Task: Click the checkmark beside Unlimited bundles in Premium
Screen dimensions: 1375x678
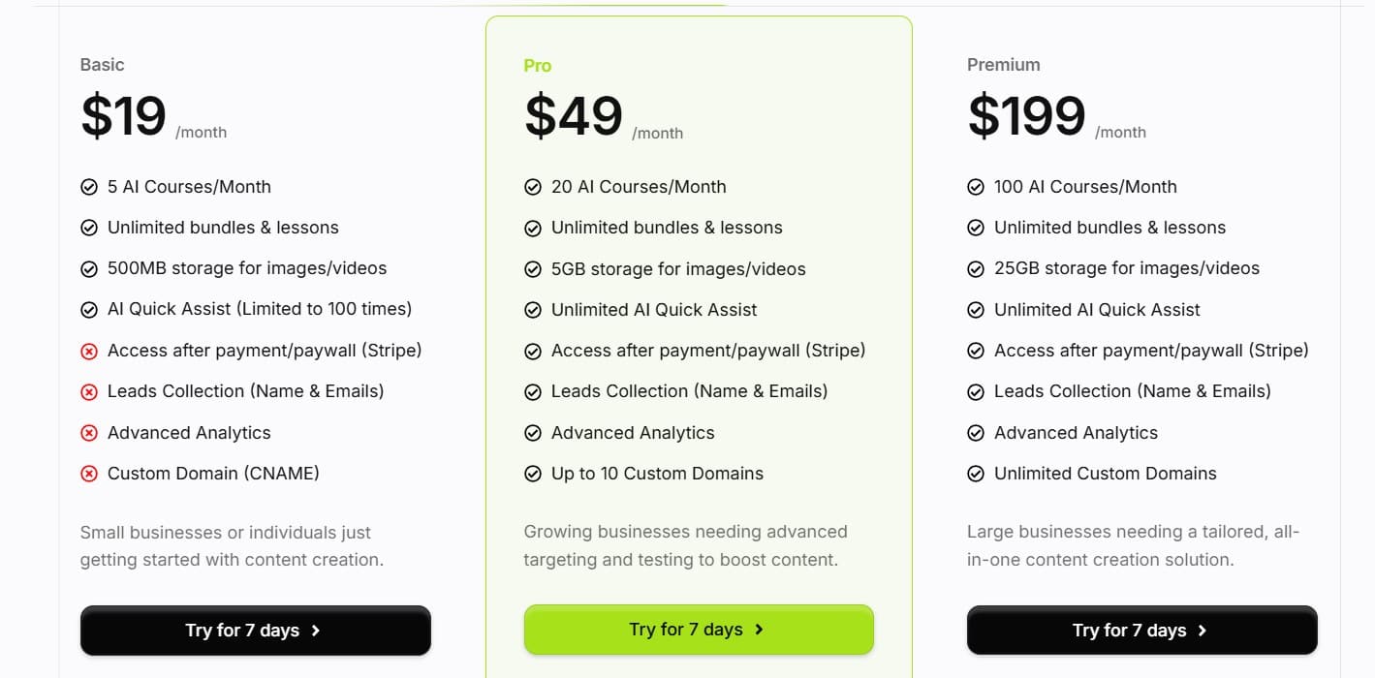Action: point(975,228)
